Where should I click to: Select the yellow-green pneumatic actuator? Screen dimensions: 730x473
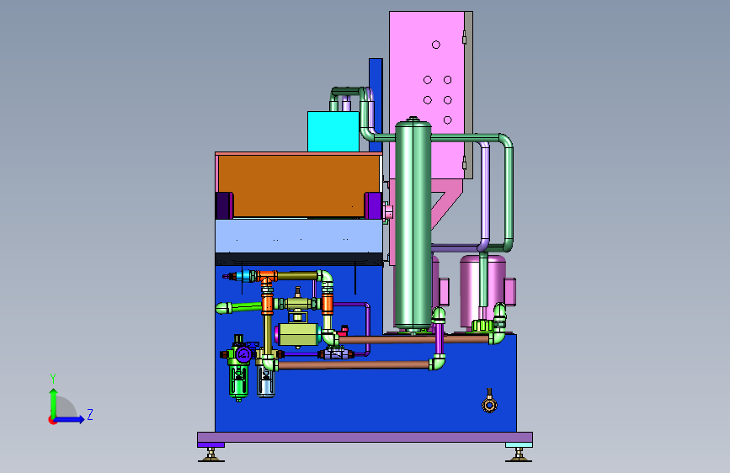[298, 334]
